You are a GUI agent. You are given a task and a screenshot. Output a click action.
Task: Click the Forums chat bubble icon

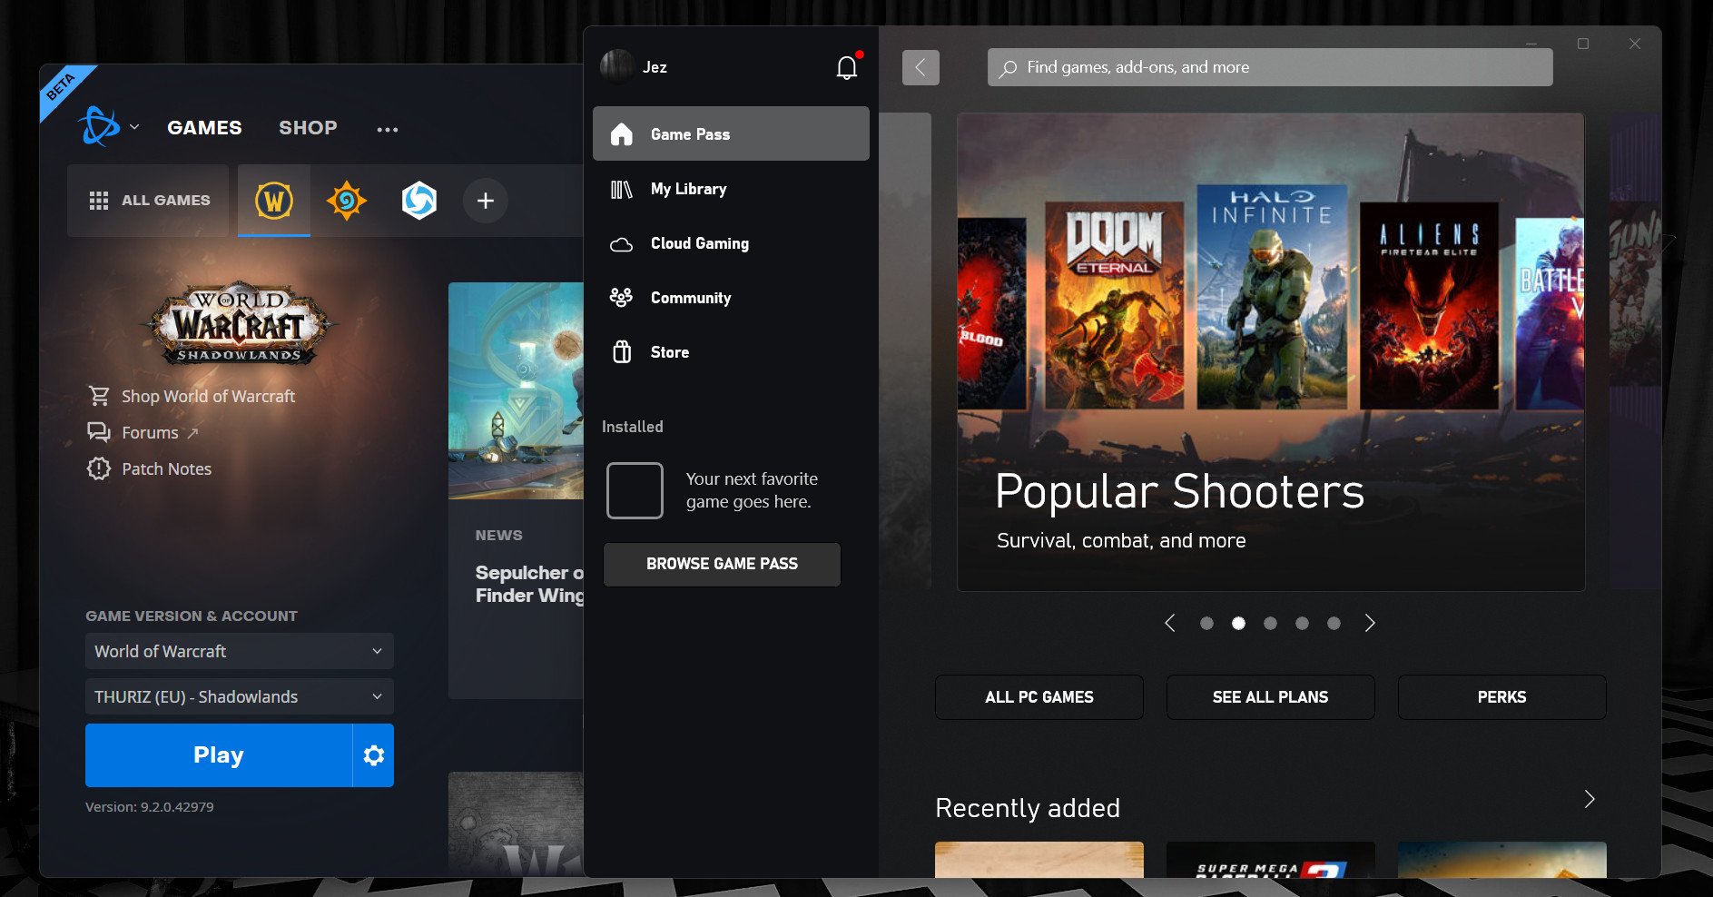pos(99,432)
